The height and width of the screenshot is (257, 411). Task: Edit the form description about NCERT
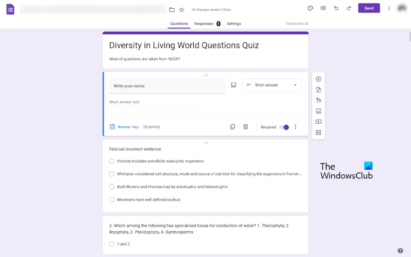pos(144,59)
